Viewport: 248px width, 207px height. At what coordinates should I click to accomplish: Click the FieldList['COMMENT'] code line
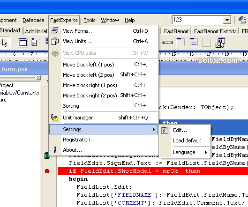160,203
